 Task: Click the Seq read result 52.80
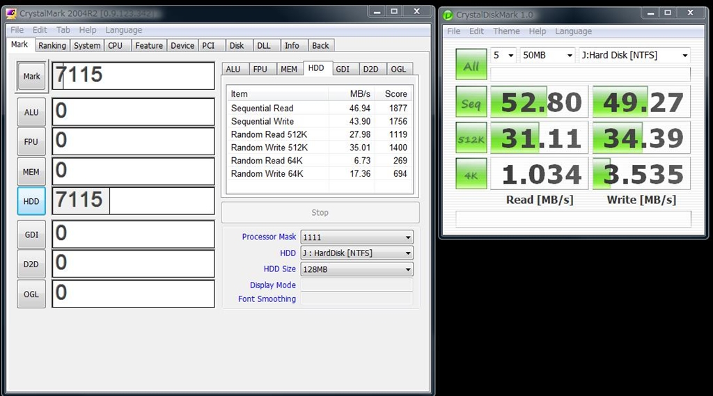540,102
